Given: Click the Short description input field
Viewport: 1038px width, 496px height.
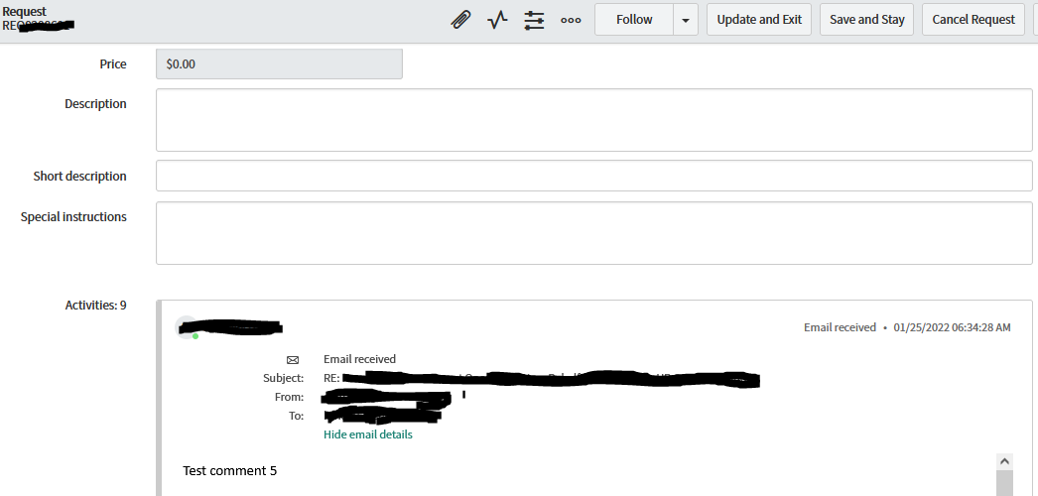Looking at the screenshot, I should pos(593,176).
